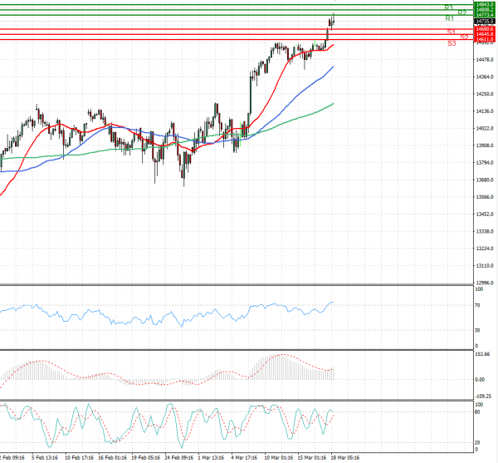Click the S3 support price tag 14611.0
This screenshot has height=463, width=498.
point(485,39)
